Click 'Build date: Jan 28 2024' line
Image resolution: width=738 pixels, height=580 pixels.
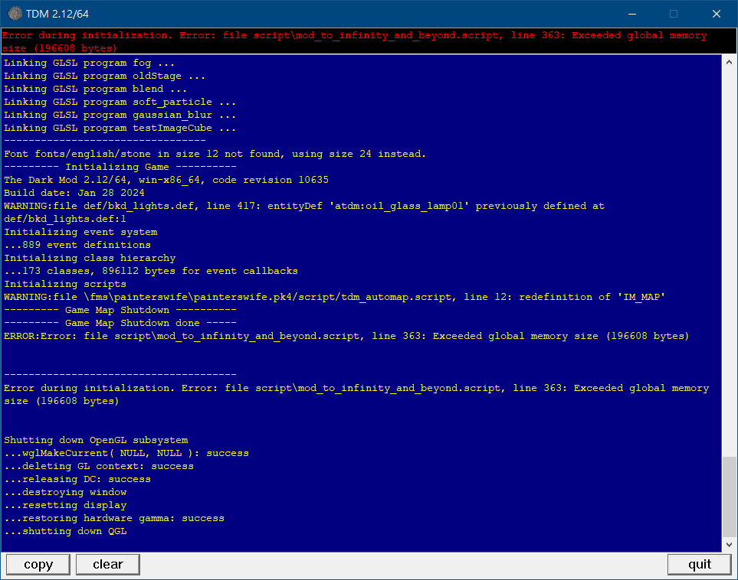coord(74,193)
